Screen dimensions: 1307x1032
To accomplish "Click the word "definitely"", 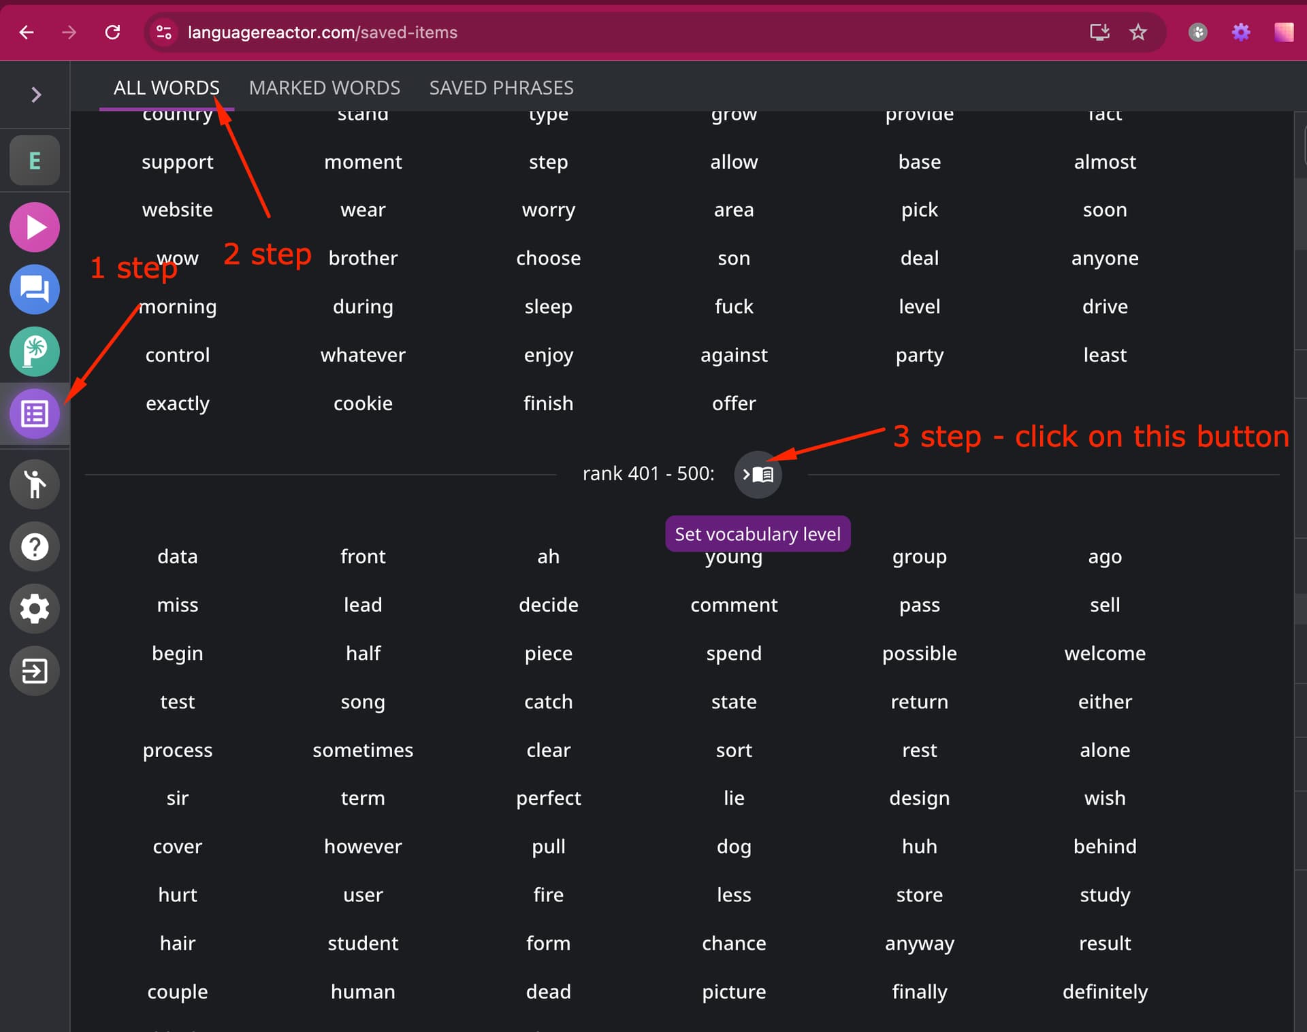I will [x=1105, y=991].
